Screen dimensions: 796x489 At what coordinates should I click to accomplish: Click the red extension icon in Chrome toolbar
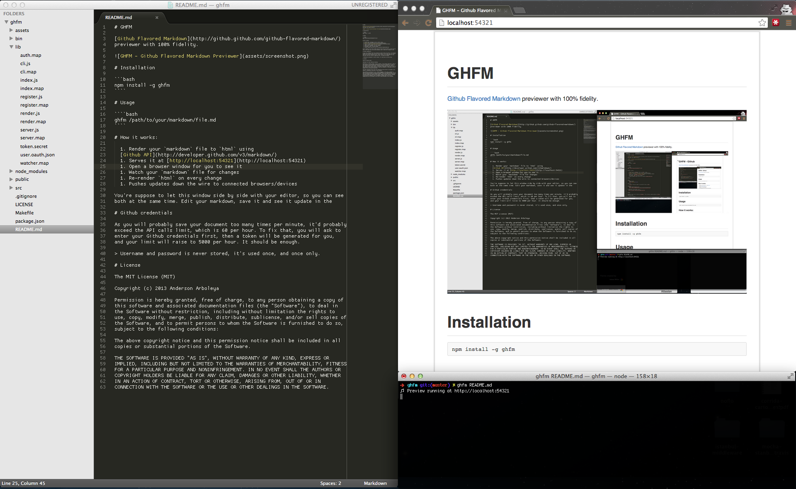(776, 23)
